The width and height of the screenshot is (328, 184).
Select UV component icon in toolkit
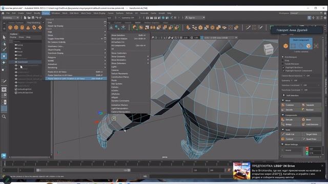coord(316,46)
